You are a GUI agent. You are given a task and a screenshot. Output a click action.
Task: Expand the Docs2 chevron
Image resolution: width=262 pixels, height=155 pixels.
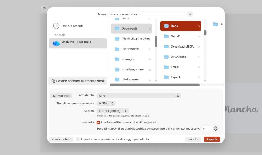click(x=199, y=36)
